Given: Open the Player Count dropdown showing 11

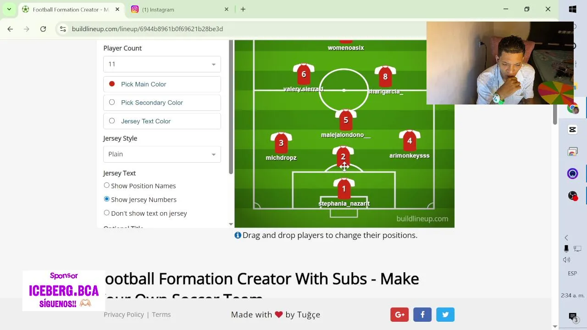Looking at the screenshot, I should (x=162, y=64).
